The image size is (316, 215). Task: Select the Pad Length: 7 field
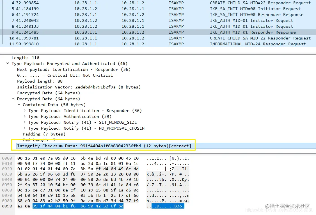click(39, 140)
